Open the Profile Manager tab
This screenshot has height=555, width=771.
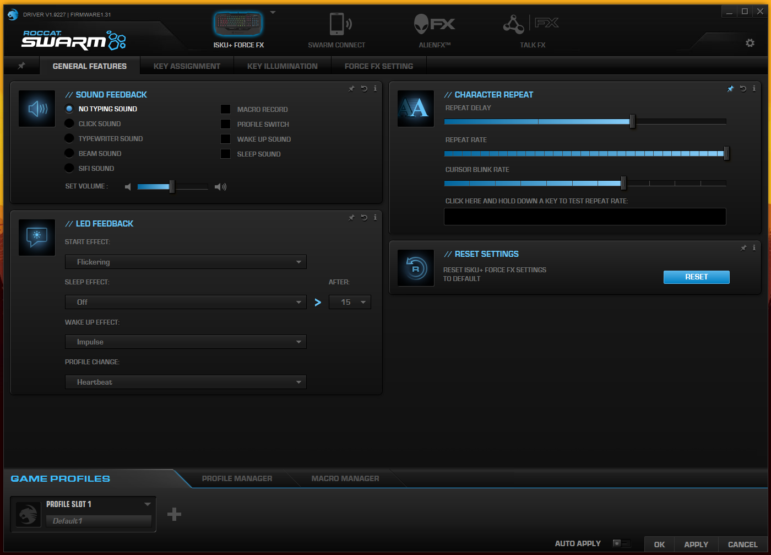(x=237, y=478)
